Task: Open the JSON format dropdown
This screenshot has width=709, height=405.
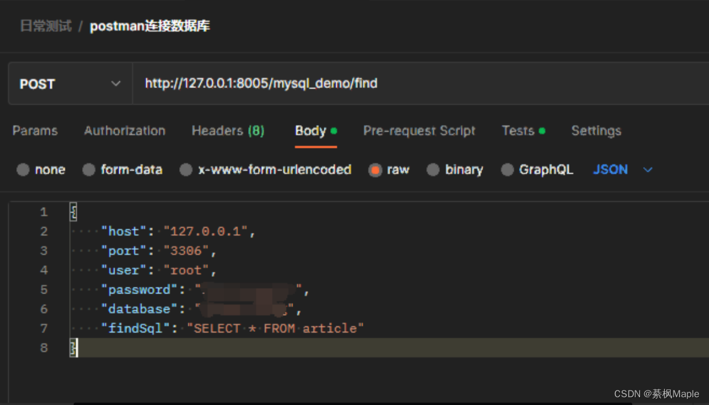Action: (623, 170)
